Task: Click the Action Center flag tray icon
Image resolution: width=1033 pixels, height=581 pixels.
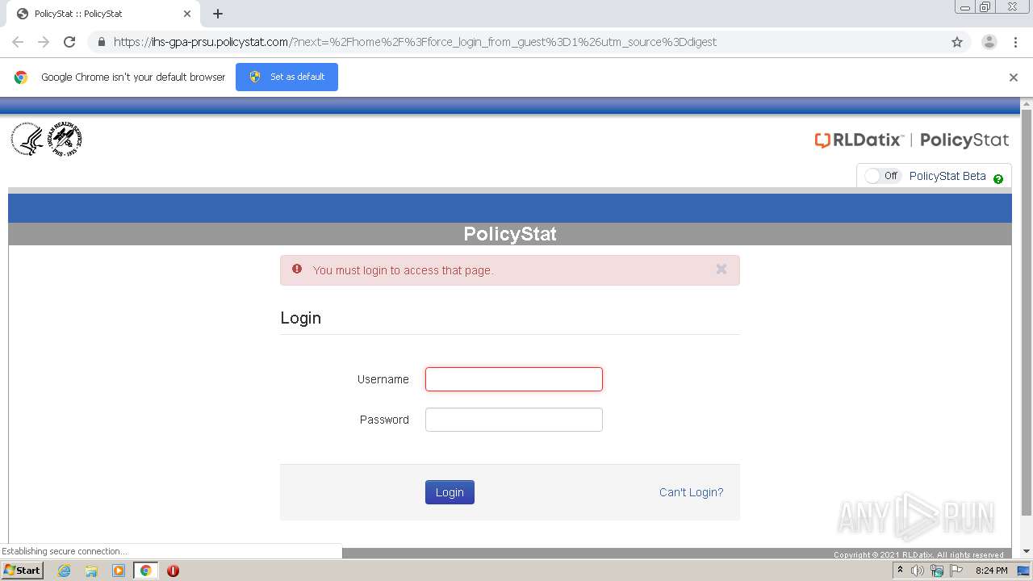Action: point(956,571)
